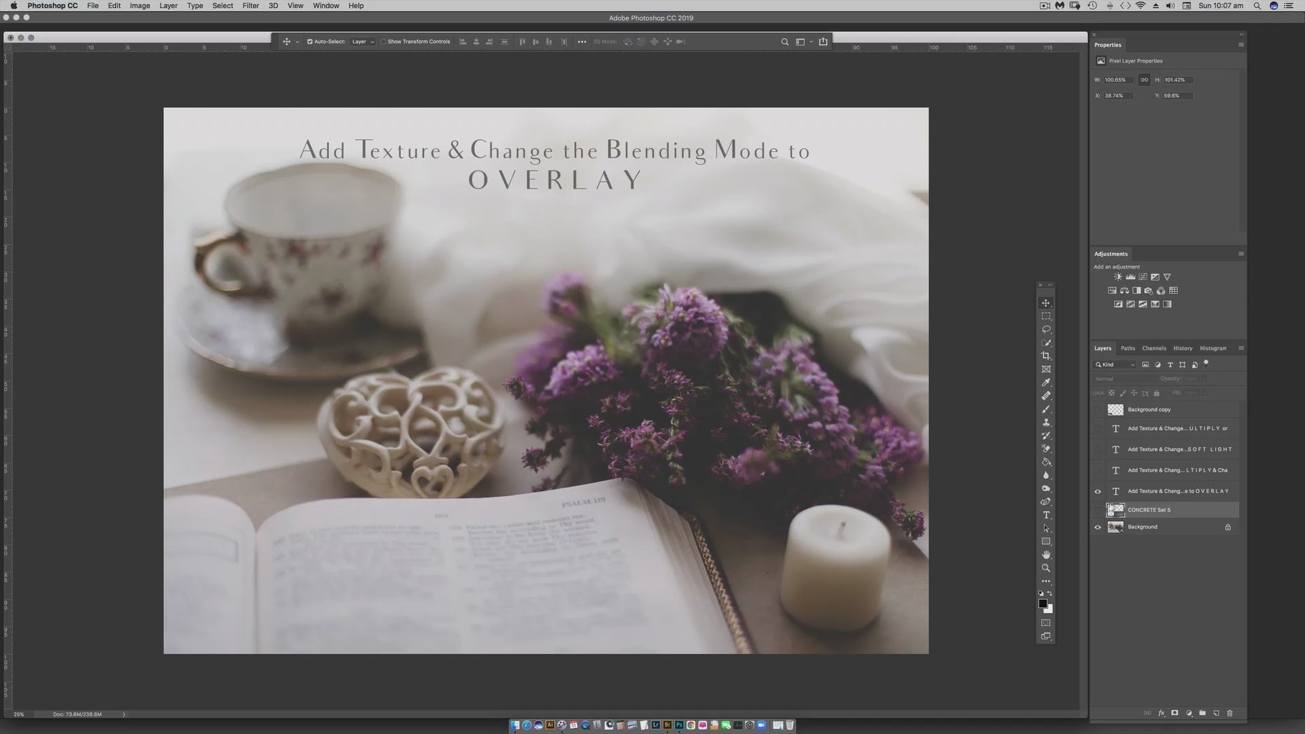Open the Auto-Select Layer dropdown
This screenshot has width=1305, height=734.
coord(363,41)
